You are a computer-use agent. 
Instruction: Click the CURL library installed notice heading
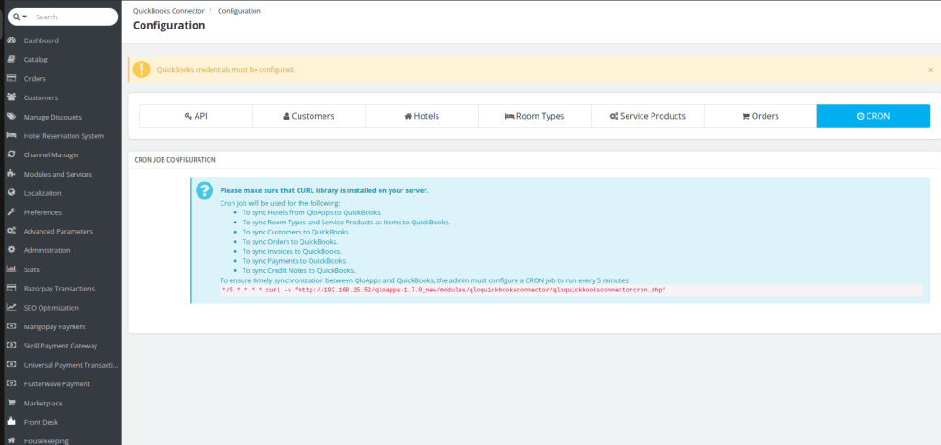pos(324,190)
